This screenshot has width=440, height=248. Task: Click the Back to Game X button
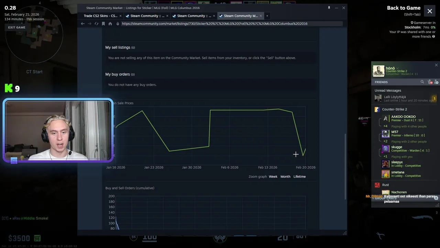click(430, 11)
